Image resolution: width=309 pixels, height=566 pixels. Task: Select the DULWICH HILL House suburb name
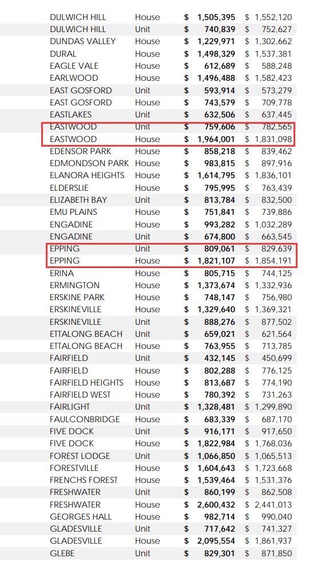pos(78,17)
